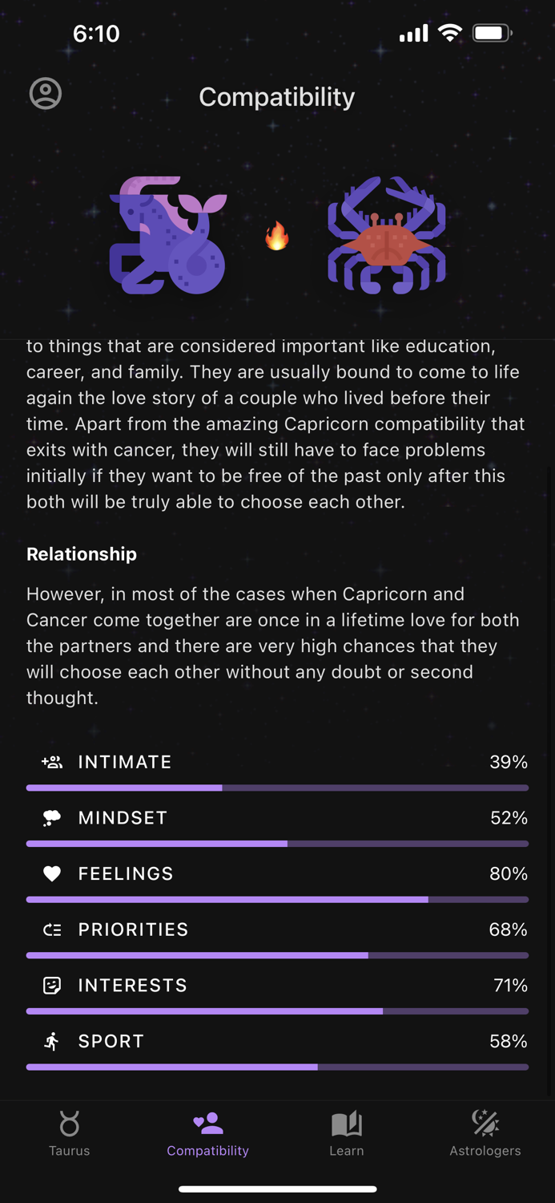
Task: Open the profile icon in the top corner
Action: (45, 94)
